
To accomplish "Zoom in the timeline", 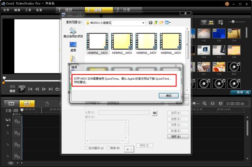I will (205, 104).
